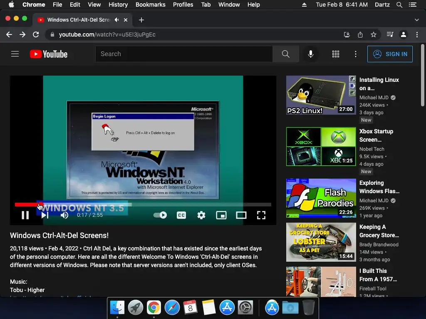This screenshot has height=319, width=426.
Task: Open the File menu
Action: tap(57, 5)
